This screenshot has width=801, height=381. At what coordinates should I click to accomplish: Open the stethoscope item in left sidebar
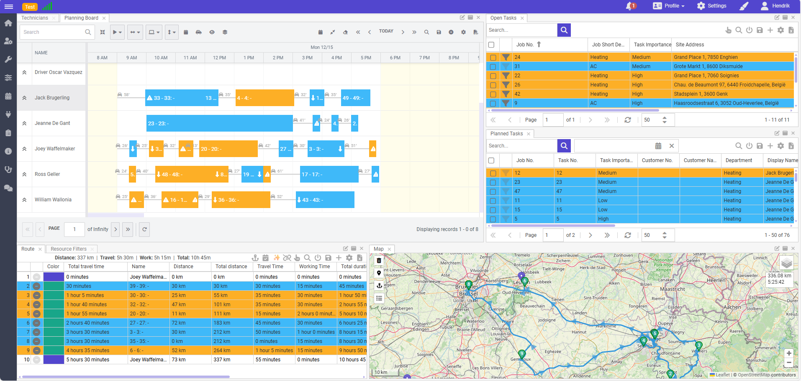pos(8,170)
